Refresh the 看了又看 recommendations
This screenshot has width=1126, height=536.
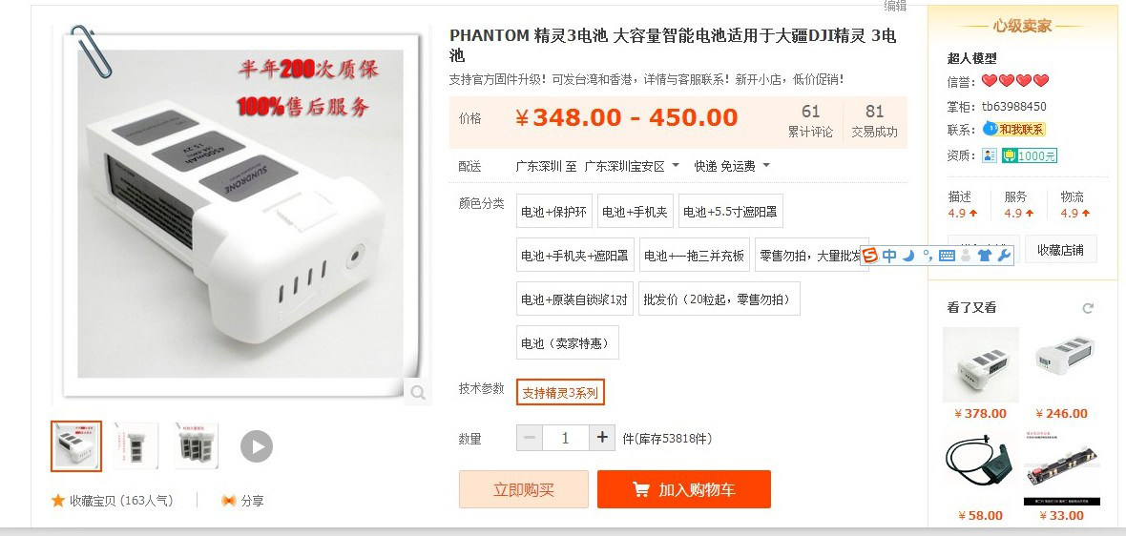click(x=1088, y=308)
